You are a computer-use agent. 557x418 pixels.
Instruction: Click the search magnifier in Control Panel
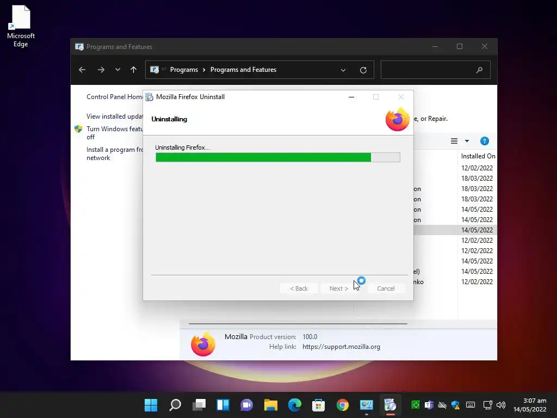coord(479,70)
